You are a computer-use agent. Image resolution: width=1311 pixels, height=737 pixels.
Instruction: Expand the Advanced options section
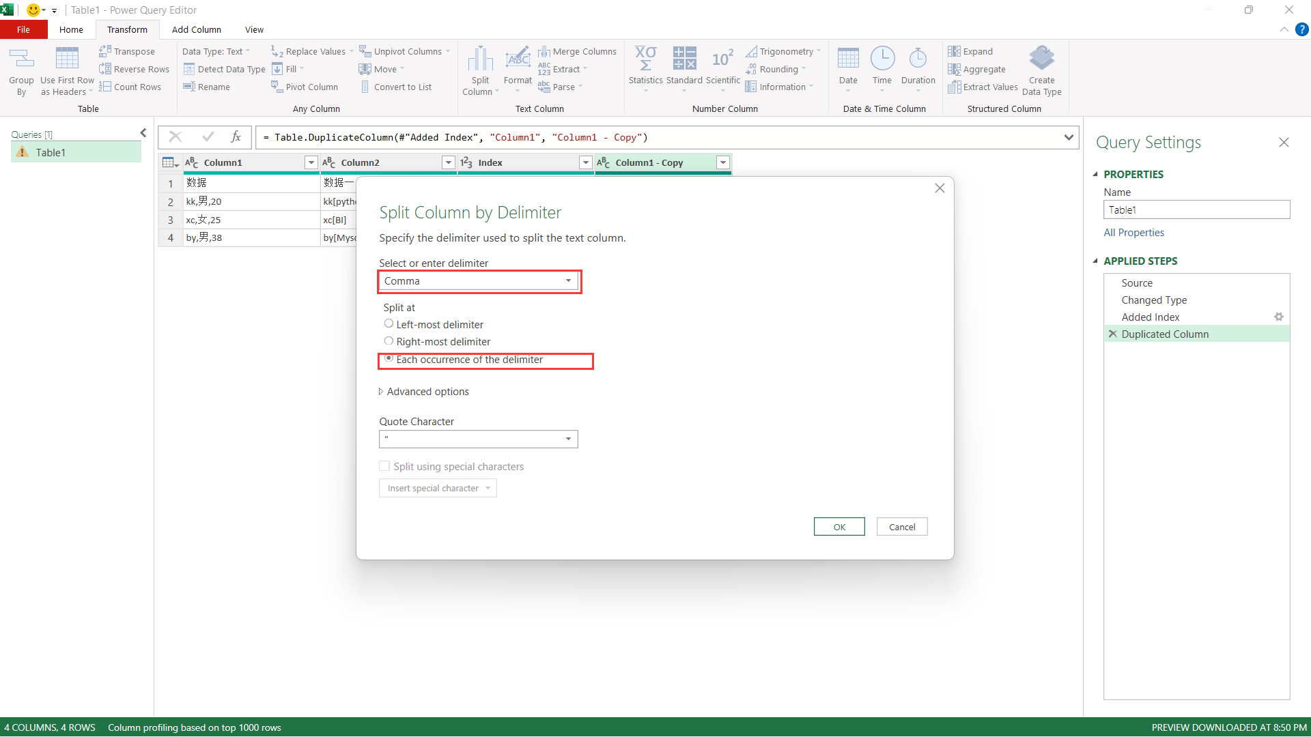pos(423,392)
